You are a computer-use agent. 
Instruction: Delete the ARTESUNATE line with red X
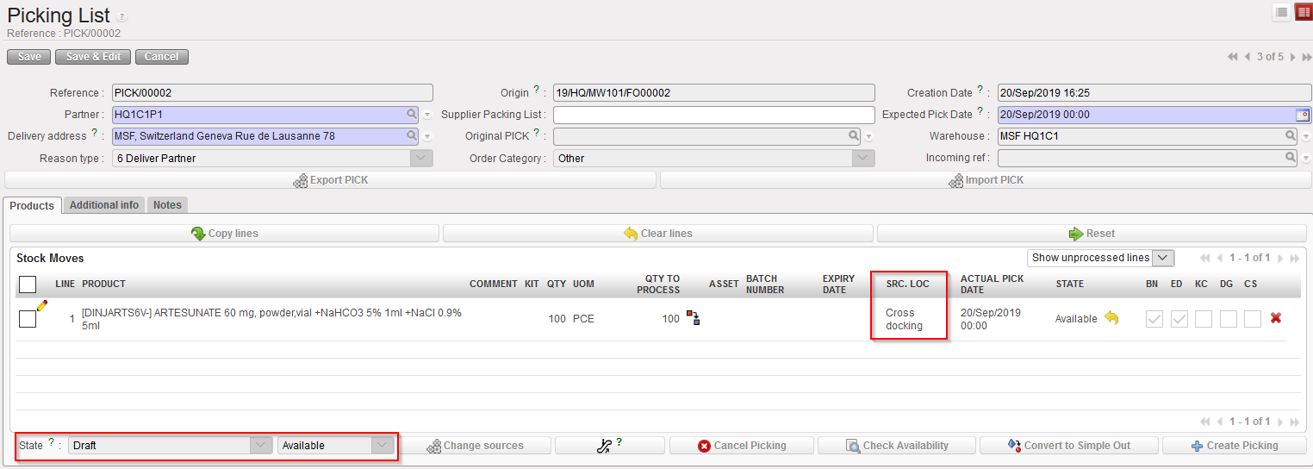1276,318
